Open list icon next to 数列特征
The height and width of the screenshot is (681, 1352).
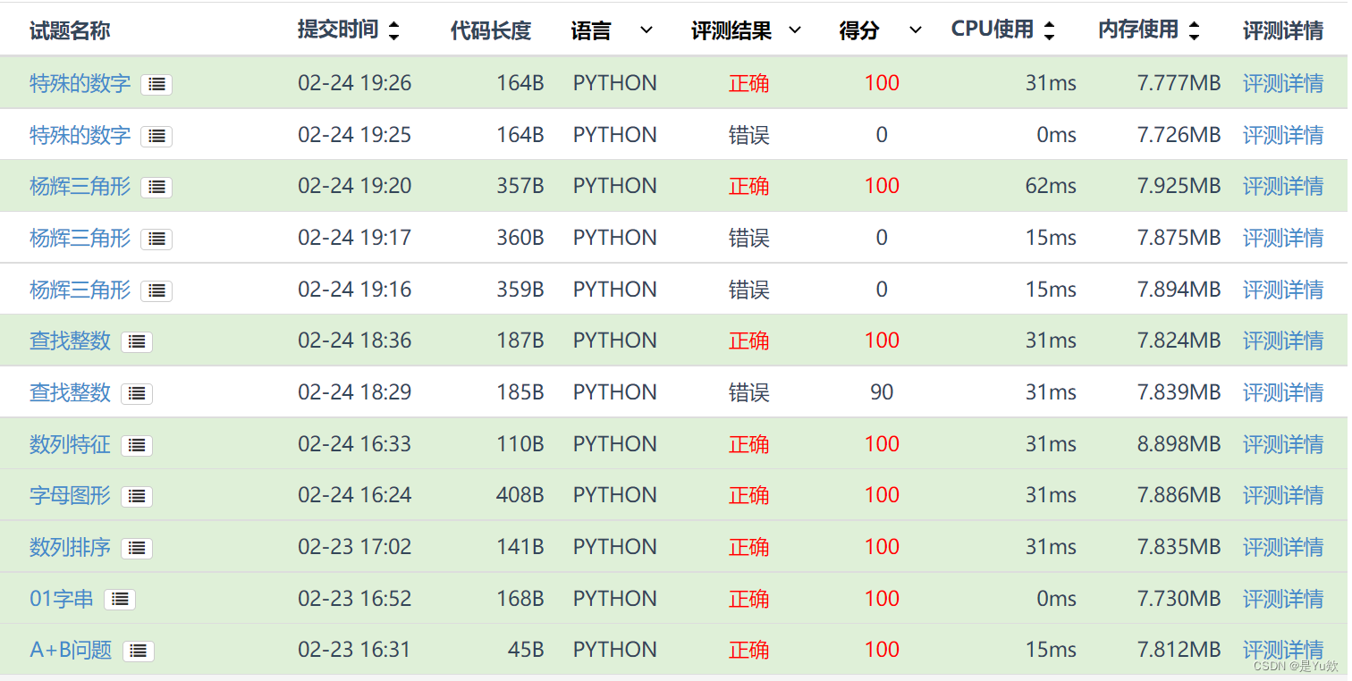click(137, 445)
